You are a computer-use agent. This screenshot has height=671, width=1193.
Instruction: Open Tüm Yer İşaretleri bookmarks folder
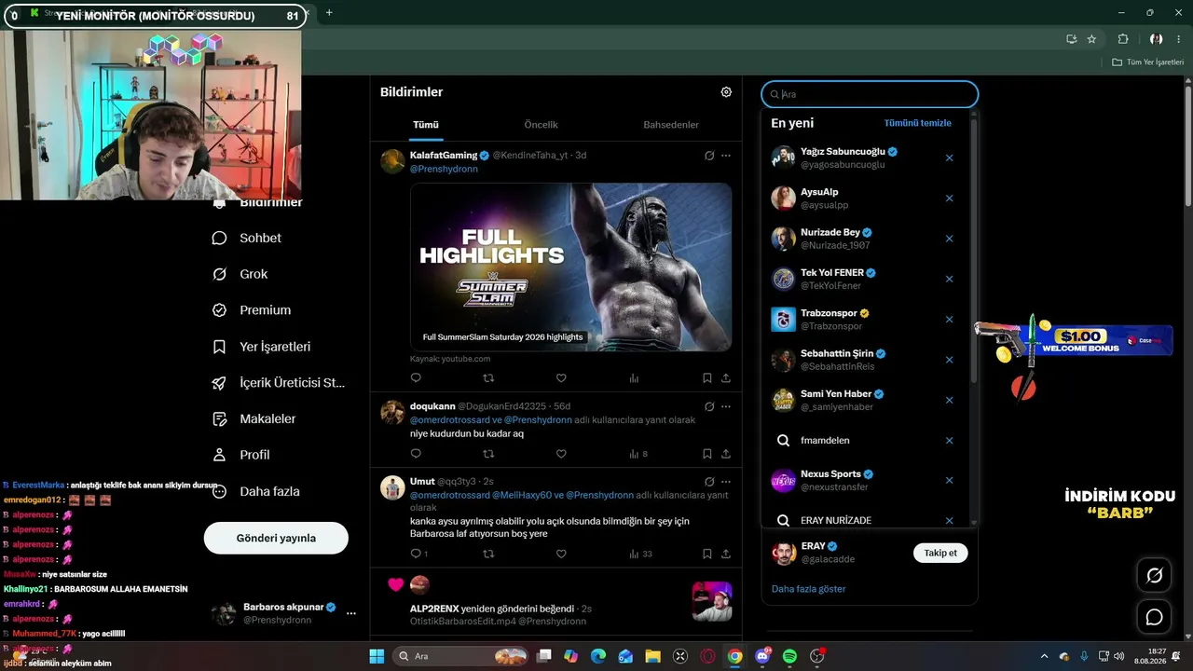tap(1148, 62)
